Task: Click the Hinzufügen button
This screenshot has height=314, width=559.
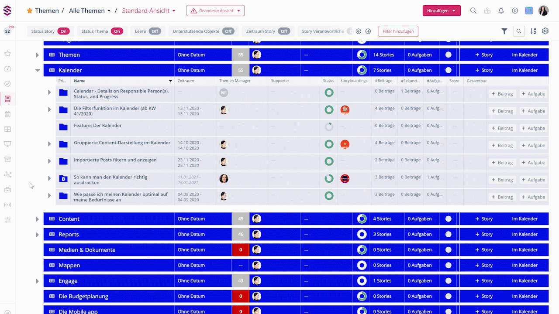Action: click(x=441, y=11)
